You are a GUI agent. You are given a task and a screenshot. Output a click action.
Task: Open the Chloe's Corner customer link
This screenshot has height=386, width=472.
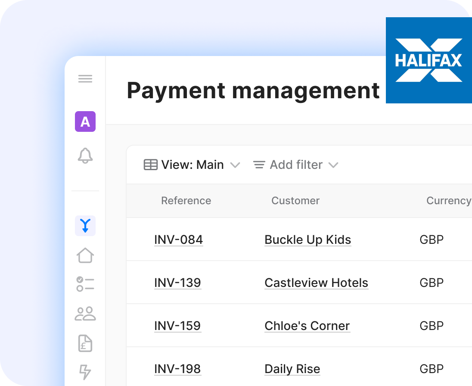tap(307, 326)
